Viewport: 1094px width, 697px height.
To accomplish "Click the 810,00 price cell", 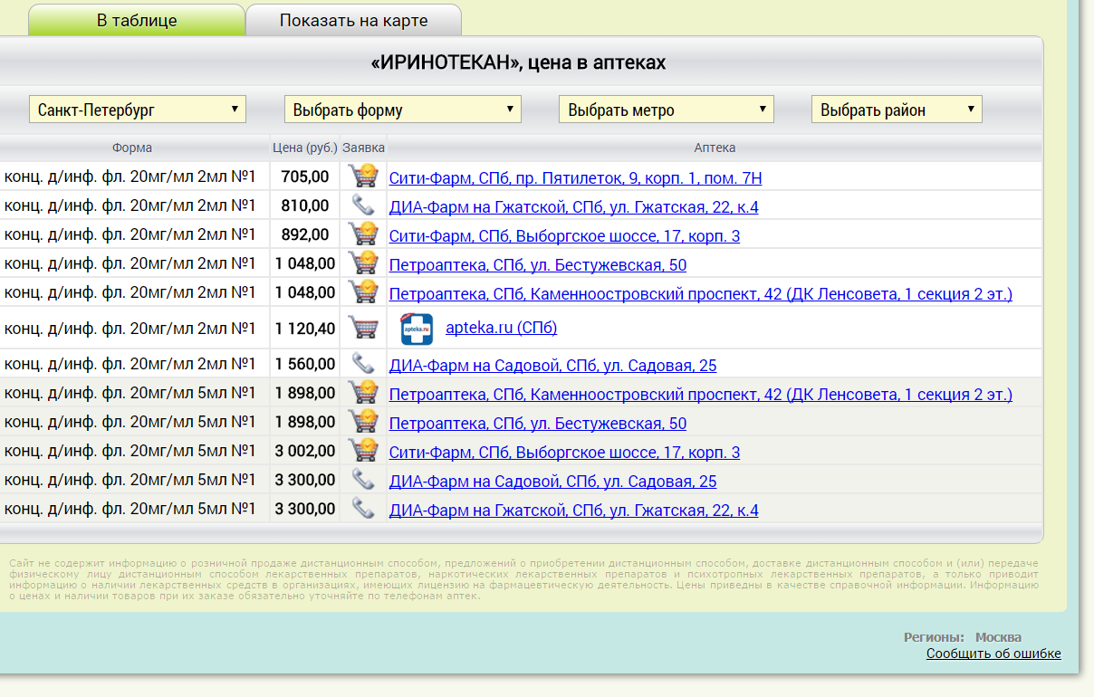I will [305, 205].
